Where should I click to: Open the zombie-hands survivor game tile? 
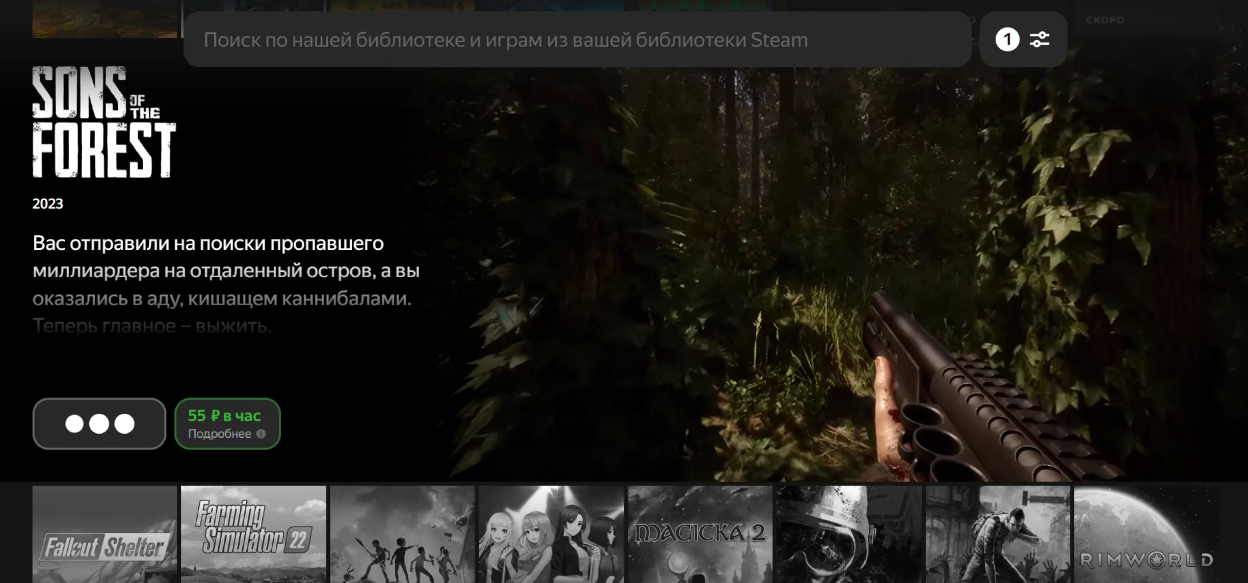pyautogui.click(x=997, y=534)
